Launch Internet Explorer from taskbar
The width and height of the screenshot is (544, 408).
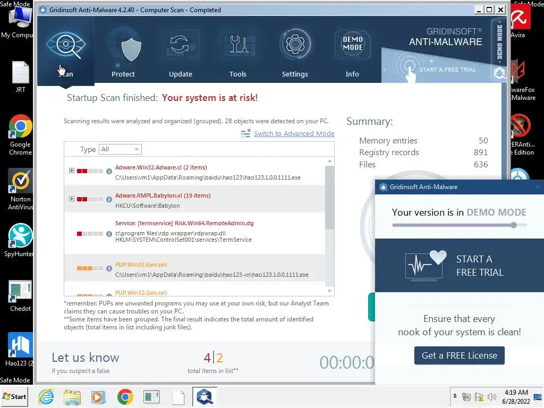[x=46, y=397]
